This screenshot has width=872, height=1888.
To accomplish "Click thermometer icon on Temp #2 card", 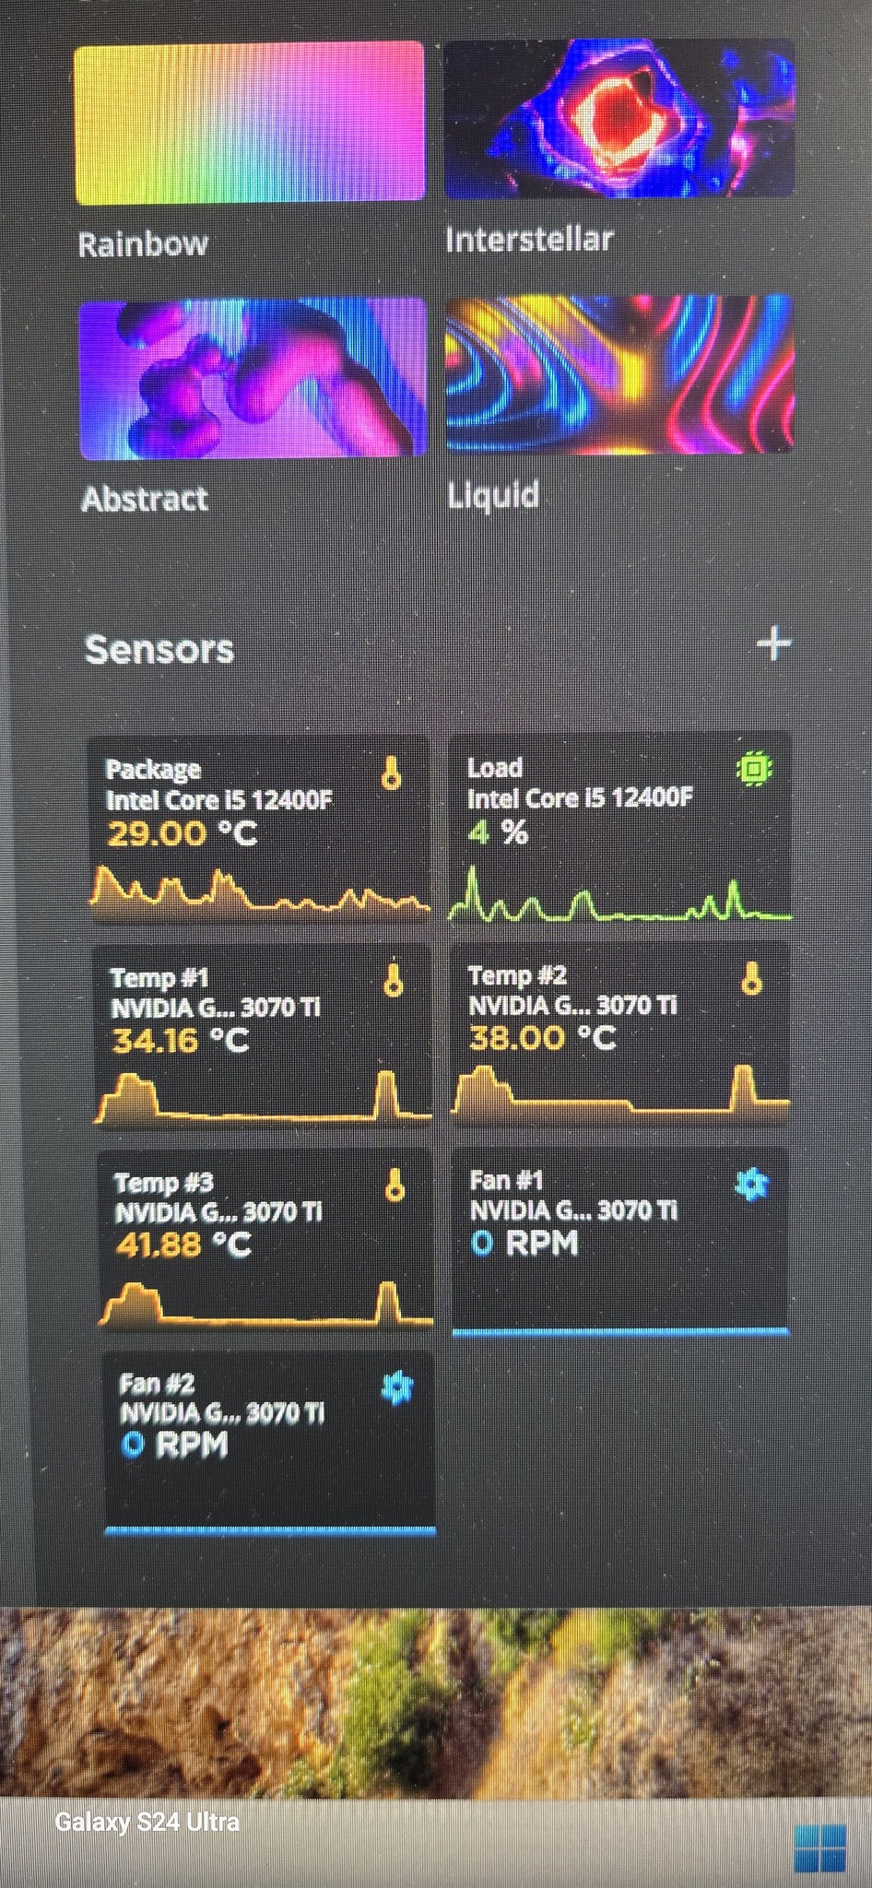I will tap(752, 978).
